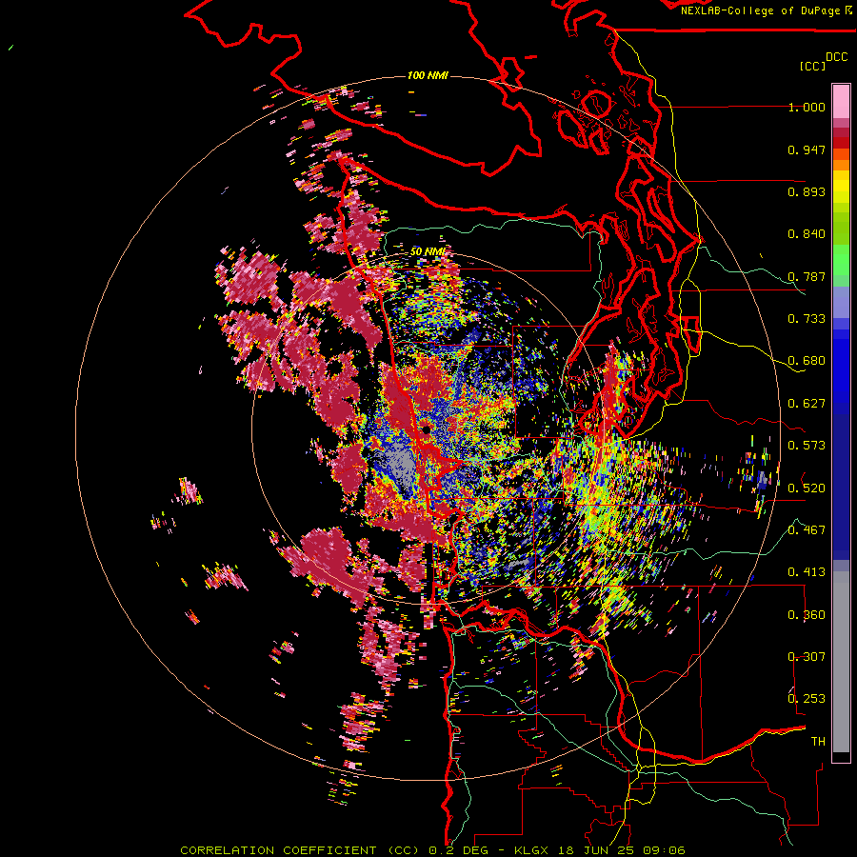Click the dark navy color bar segment
Screen dimensions: 857x857
coord(841,482)
